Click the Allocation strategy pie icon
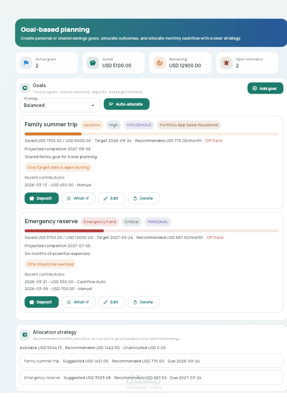287x398 pixels. (x=25, y=334)
